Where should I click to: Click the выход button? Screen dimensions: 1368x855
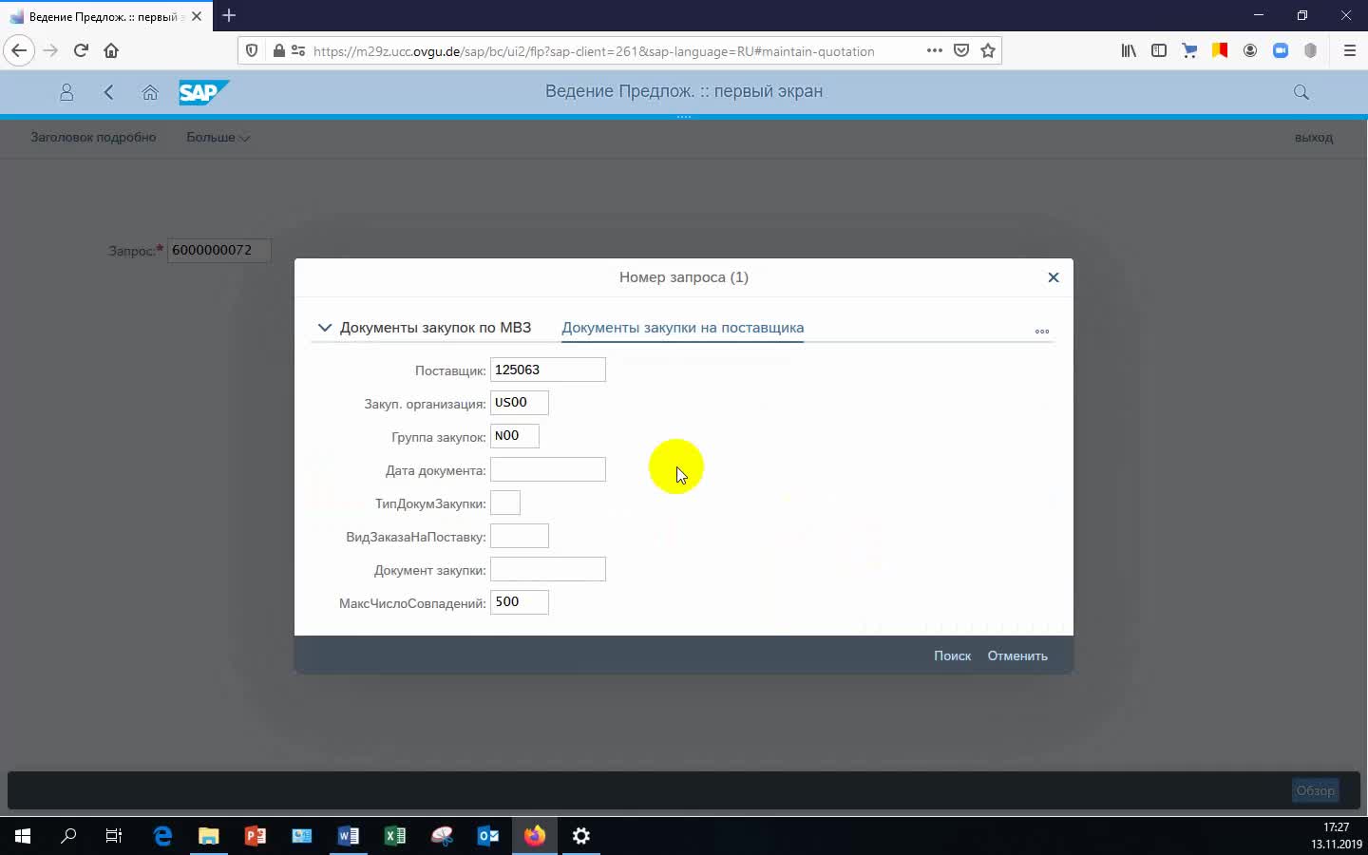(x=1314, y=138)
